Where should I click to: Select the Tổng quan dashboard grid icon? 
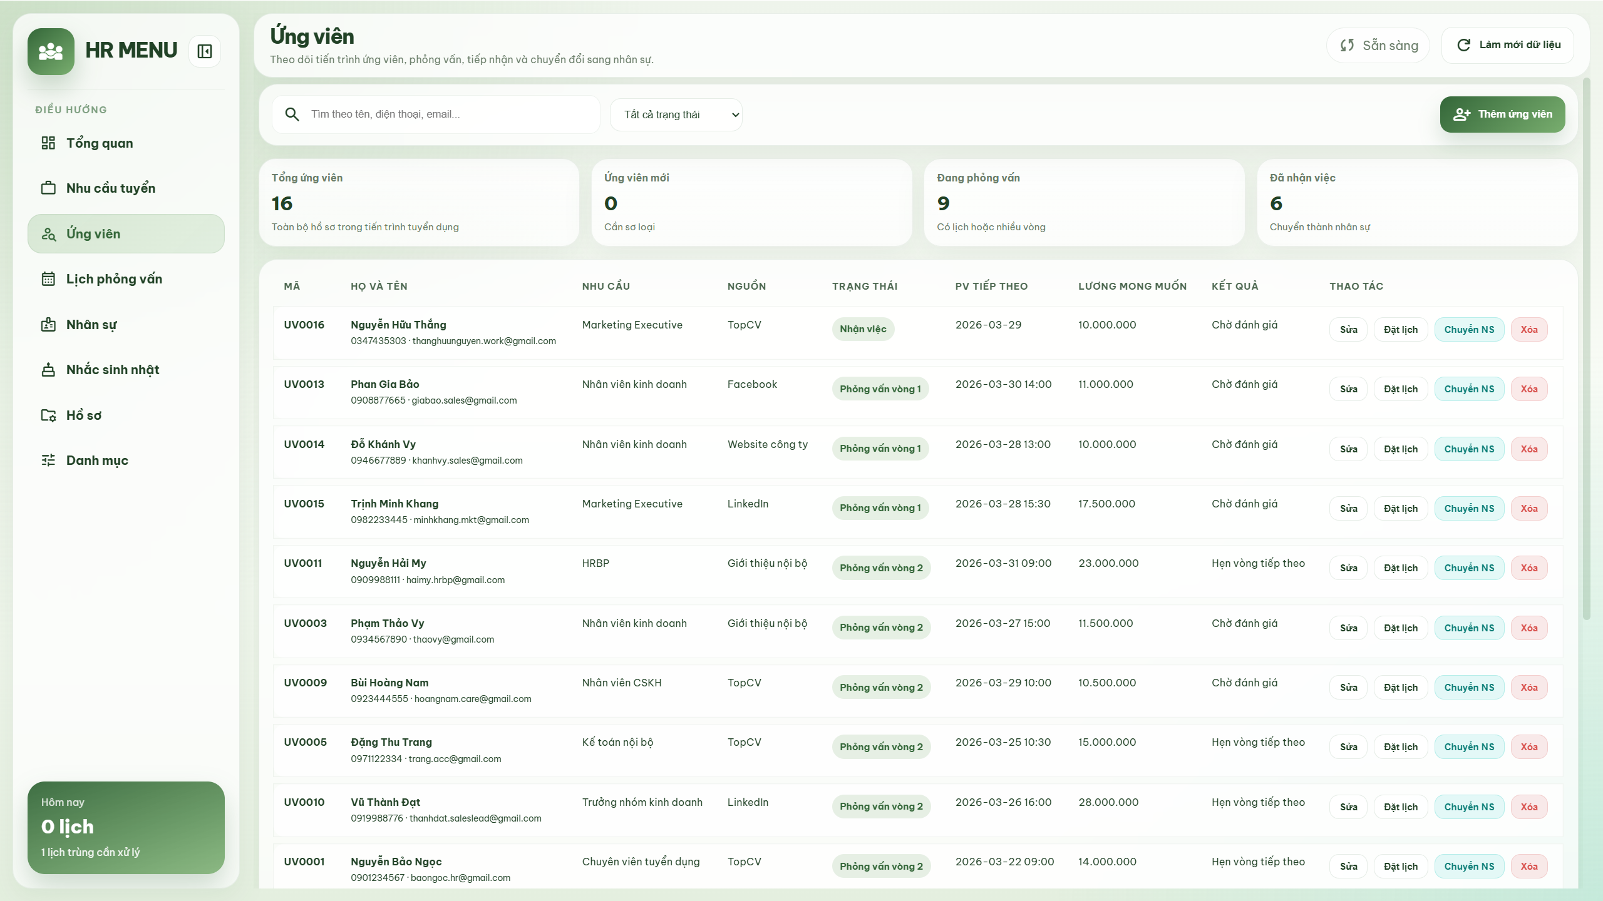point(49,143)
